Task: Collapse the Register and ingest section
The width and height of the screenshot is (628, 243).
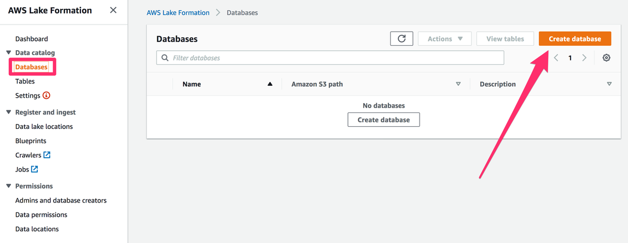Action: pyautogui.click(x=9, y=112)
